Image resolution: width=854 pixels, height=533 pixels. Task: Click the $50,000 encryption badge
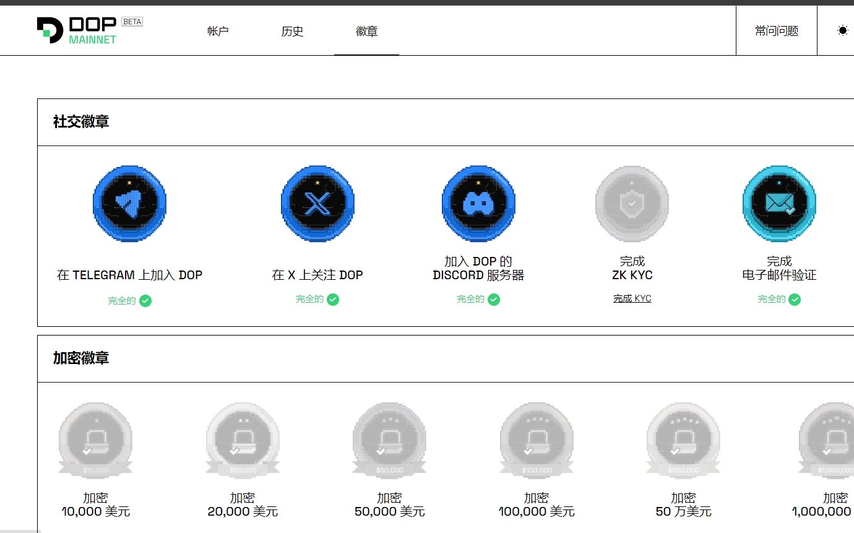[x=389, y=441]
